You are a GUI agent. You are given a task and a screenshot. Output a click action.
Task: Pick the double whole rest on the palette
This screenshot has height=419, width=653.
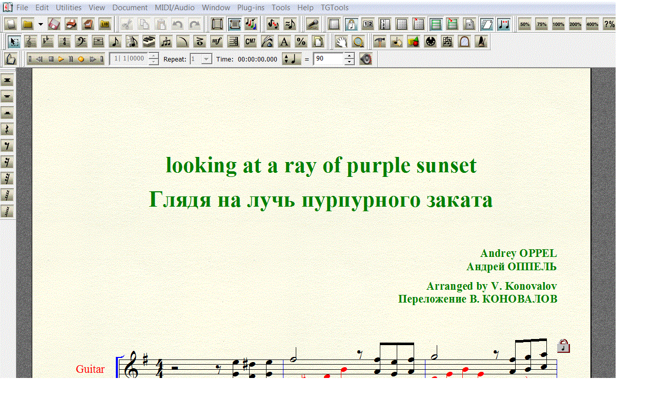coord(7,80)
